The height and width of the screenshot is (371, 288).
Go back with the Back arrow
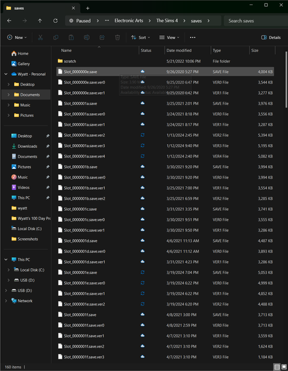coord(9,21)
